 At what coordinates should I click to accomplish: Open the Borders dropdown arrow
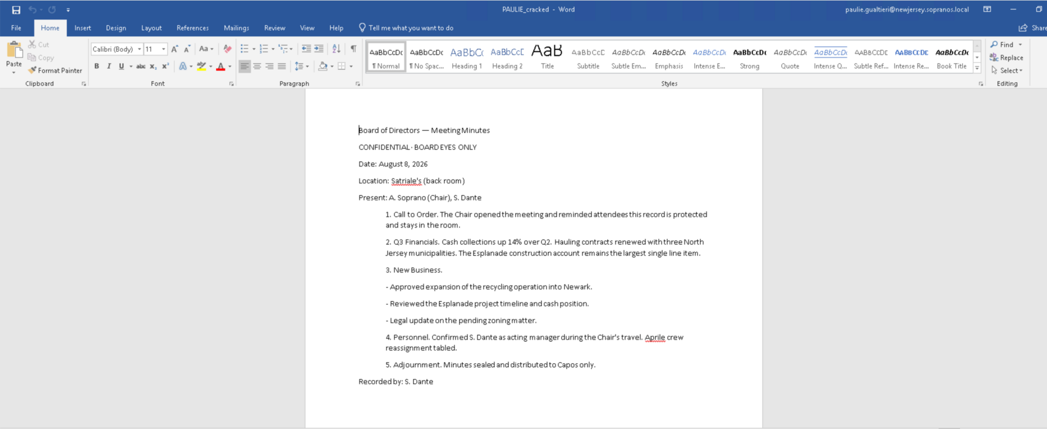pyautogui.click(x=351, y=66)
